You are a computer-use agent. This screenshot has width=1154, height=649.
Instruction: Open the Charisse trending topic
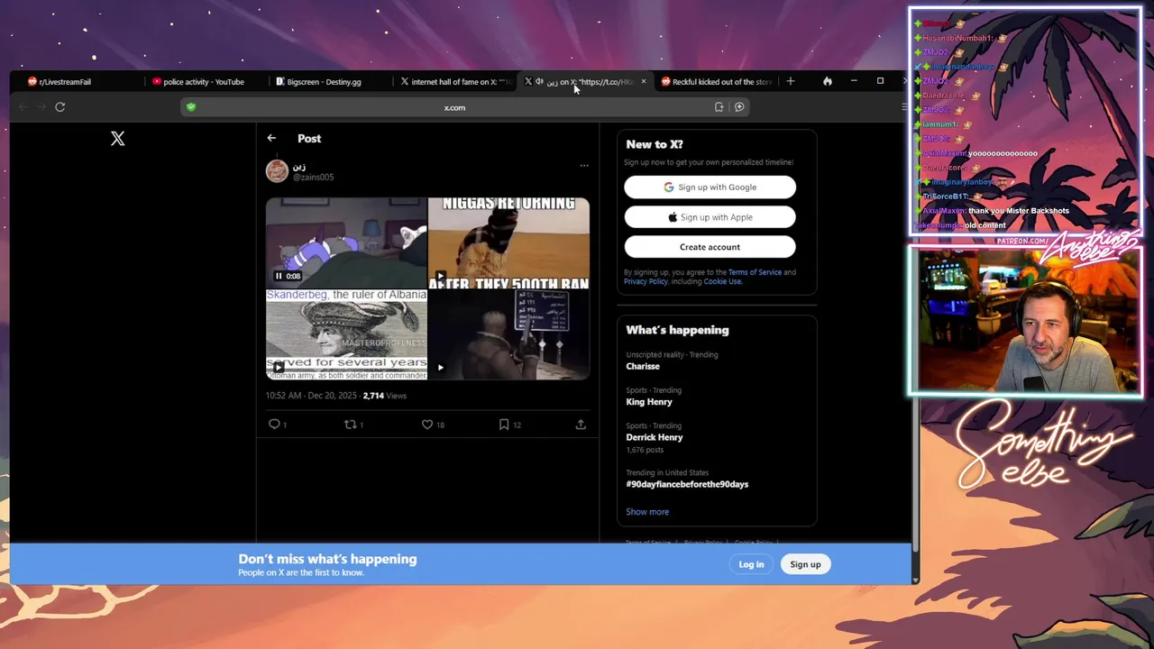tap(643, 366)
